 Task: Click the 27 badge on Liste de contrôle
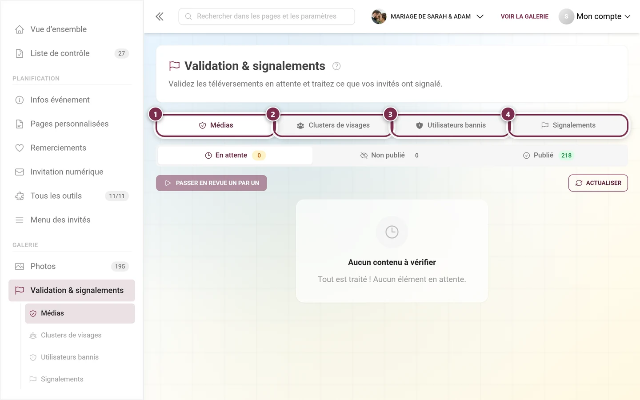pos(122,53)
